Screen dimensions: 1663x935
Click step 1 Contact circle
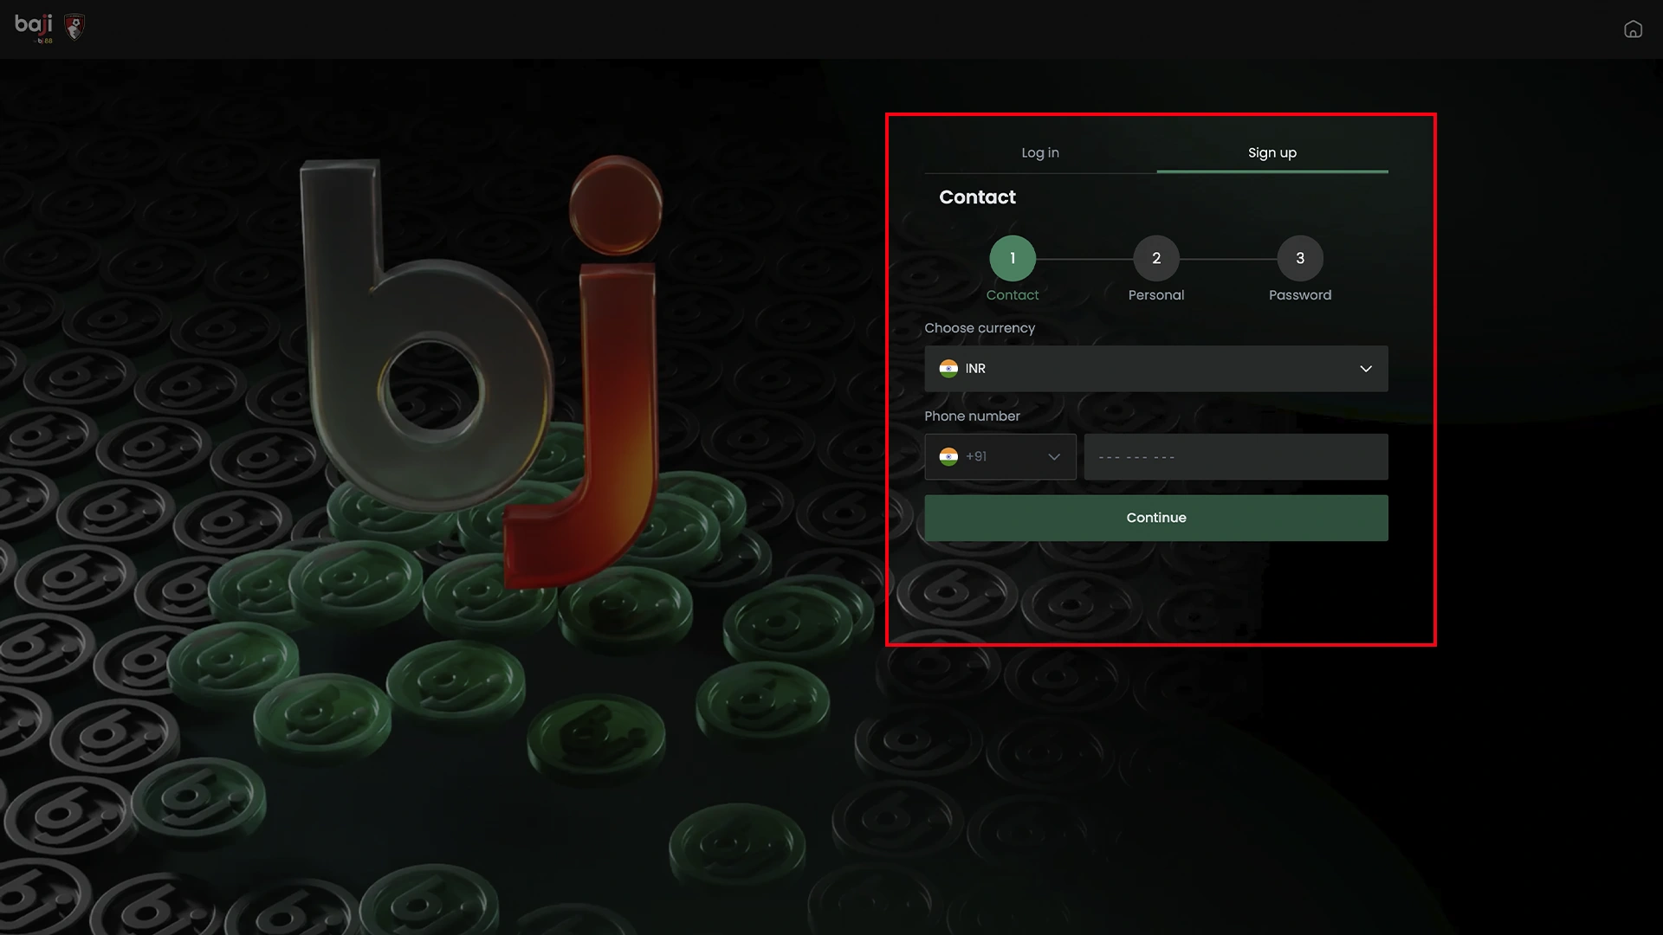(x=1013, y=258)
